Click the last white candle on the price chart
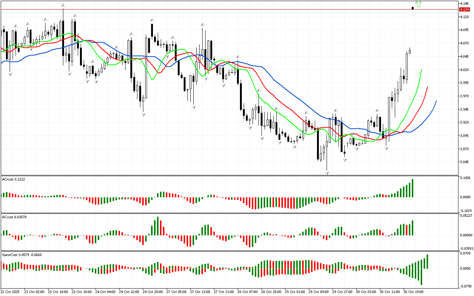 coord(410,51)
